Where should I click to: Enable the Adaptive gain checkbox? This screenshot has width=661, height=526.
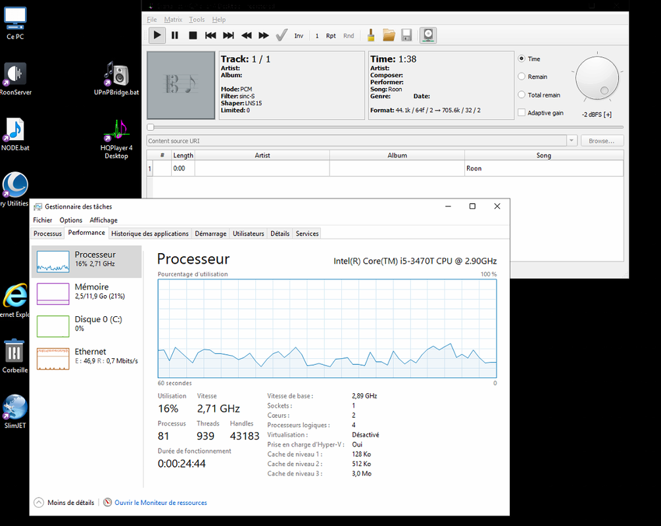[522, 112]
